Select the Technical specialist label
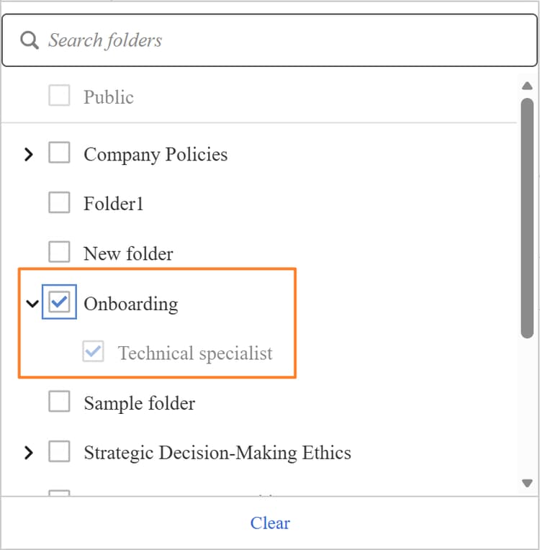 click(195, 353)
